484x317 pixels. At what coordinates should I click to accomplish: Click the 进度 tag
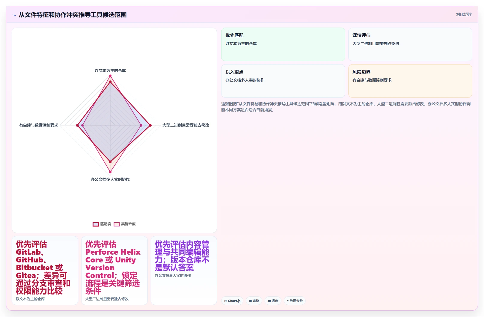click(273, 301)
